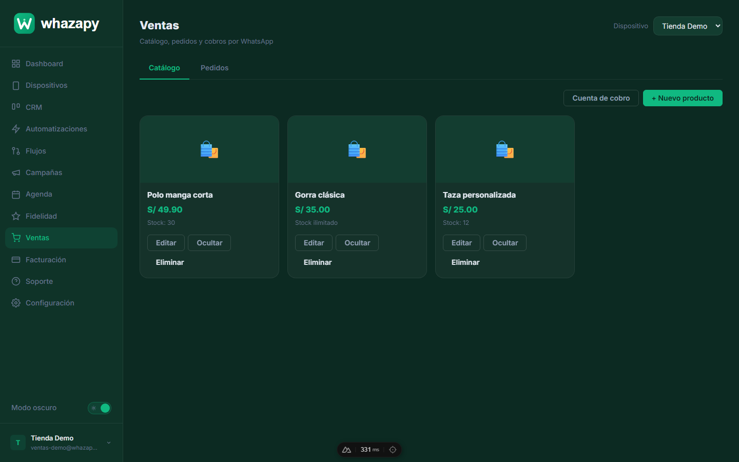This screenshot has width=739, height=462.
Task: Click the Stock ilimitado label
Action: click(x=316, y=223)
